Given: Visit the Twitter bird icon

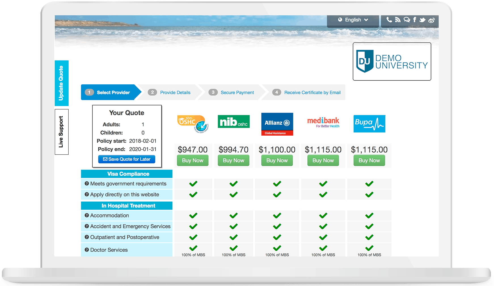Looking at the screenshot, I should [423, 20].
